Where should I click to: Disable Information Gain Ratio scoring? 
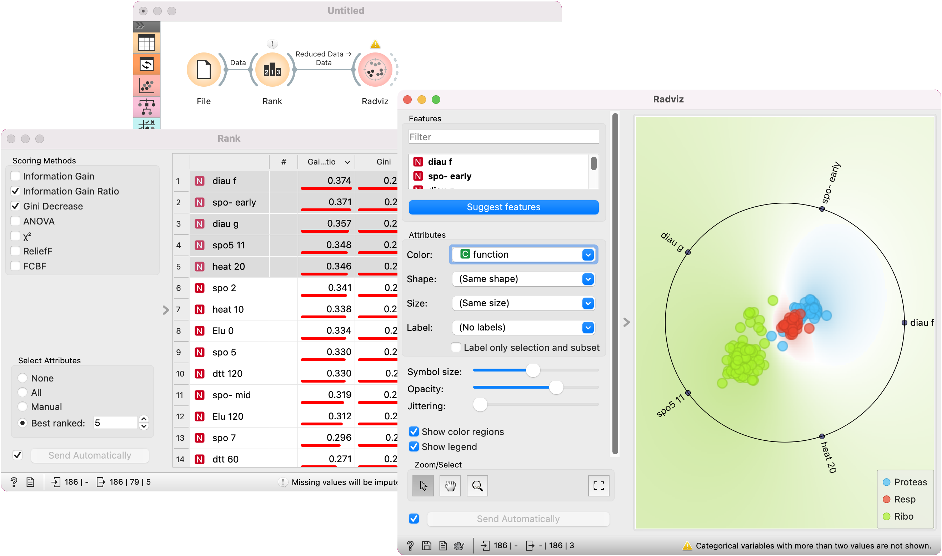click(x=15, y=191)
